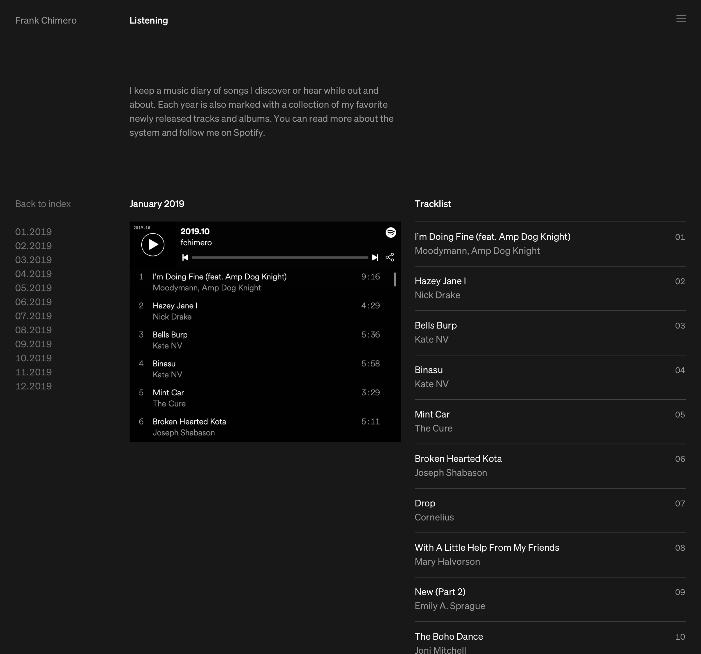Open the 03.2019 playlist
701x654 pixels.
pos(33,260)
